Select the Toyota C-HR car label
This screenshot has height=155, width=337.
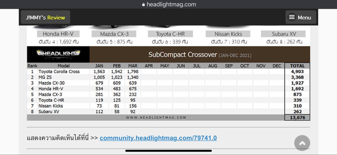point(170,34)
